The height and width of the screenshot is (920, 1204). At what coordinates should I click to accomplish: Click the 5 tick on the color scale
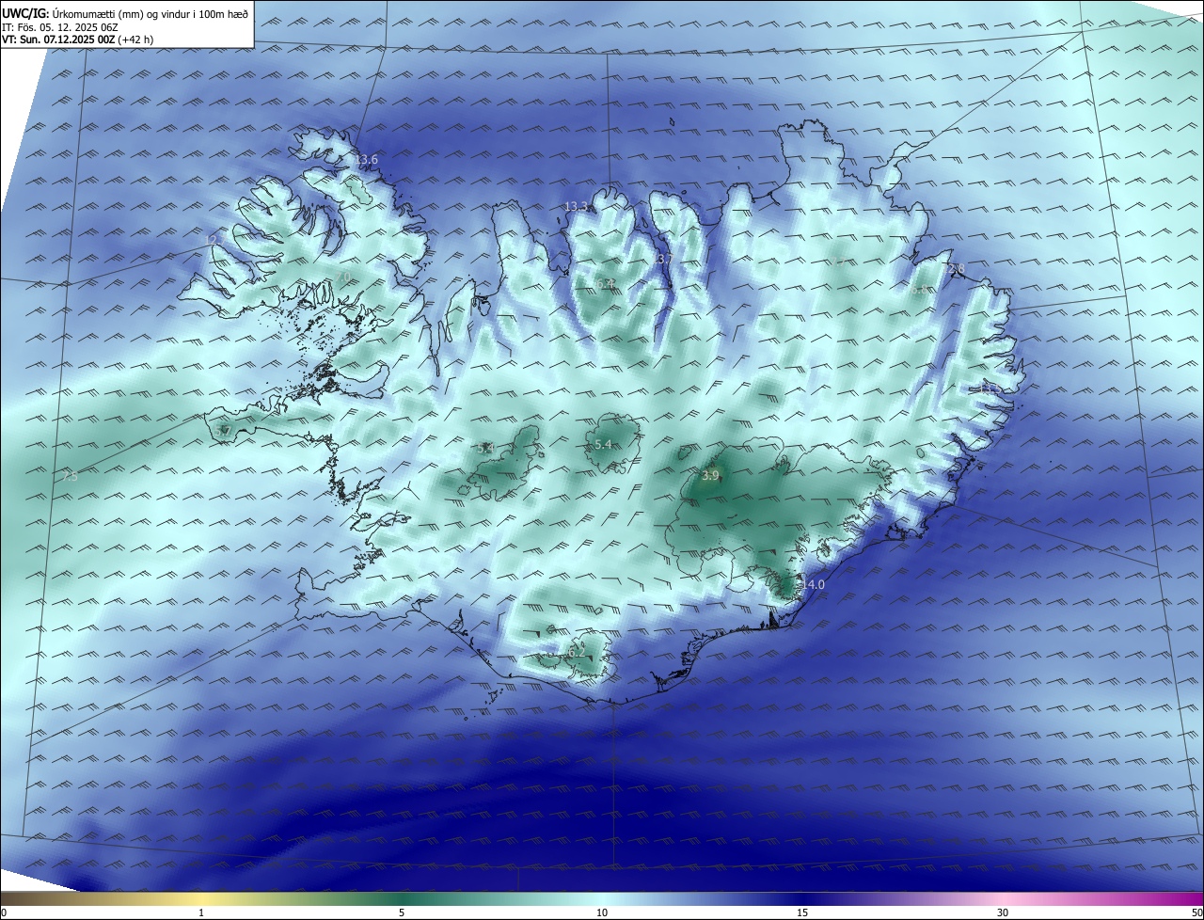pos(402,912)
